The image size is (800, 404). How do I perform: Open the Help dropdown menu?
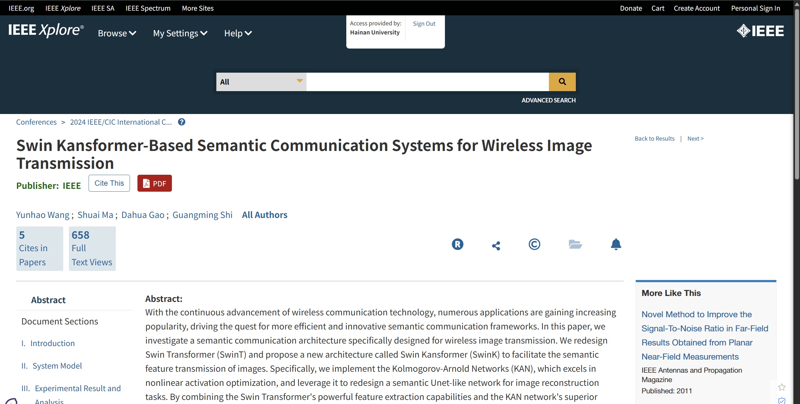[x=238, y=33]
